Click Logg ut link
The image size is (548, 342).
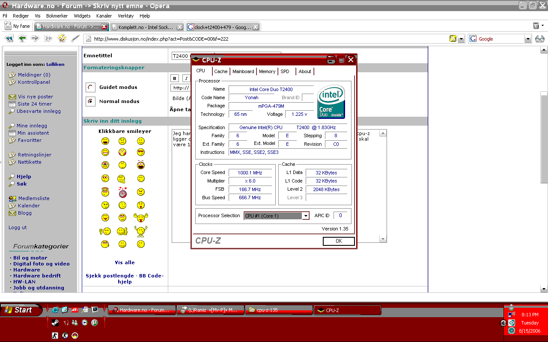18,227
